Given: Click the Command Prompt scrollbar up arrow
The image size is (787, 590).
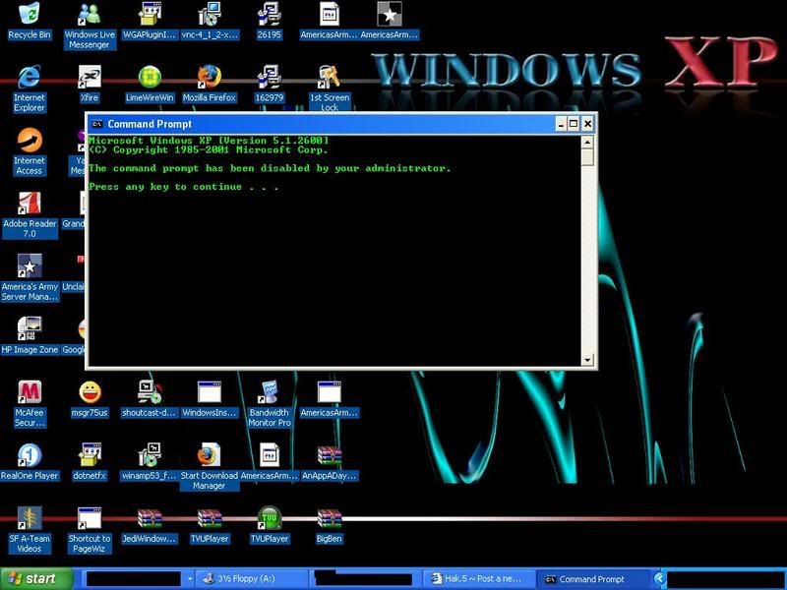Looking at the screenshot, I should click(587, 143).
